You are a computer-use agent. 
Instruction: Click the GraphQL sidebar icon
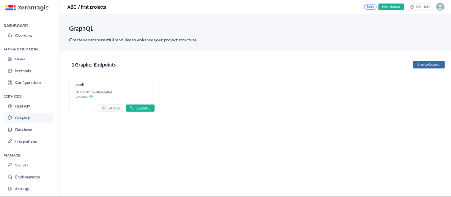point(10,118)
